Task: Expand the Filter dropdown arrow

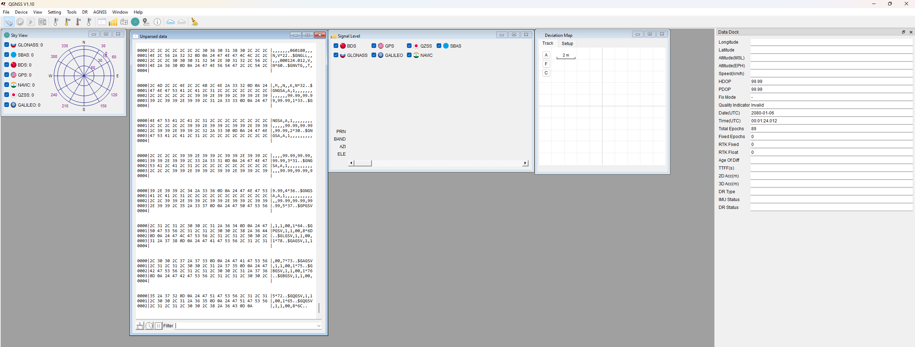Action: 319,326
